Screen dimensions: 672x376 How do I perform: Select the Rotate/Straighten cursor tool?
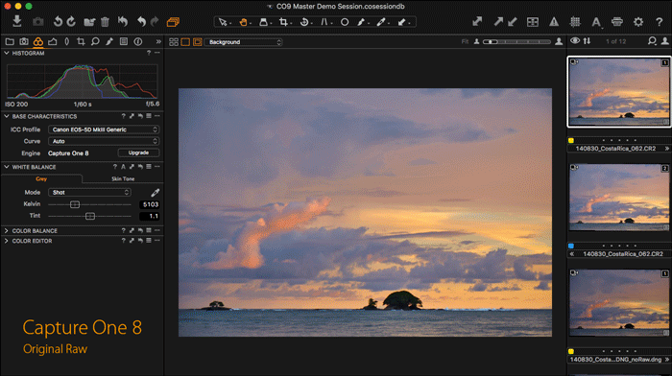tap(304, 22)
